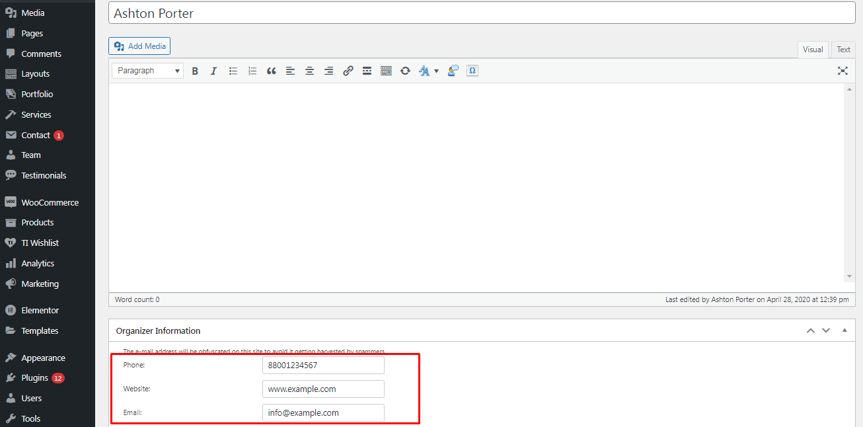
Task: Open Services in the sidebar
Action: point(48,114)
